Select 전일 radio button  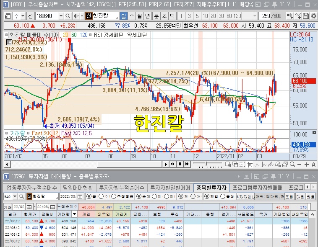pos(207,196)
